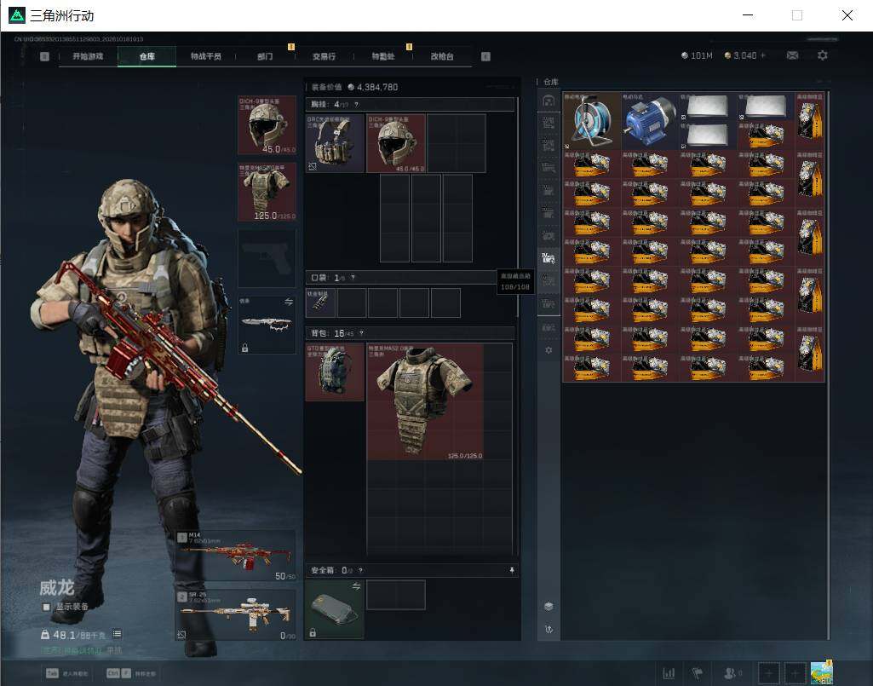This screenshot has height=686, width=873.
Task: Select the melee knife slot
Action: 267,325
